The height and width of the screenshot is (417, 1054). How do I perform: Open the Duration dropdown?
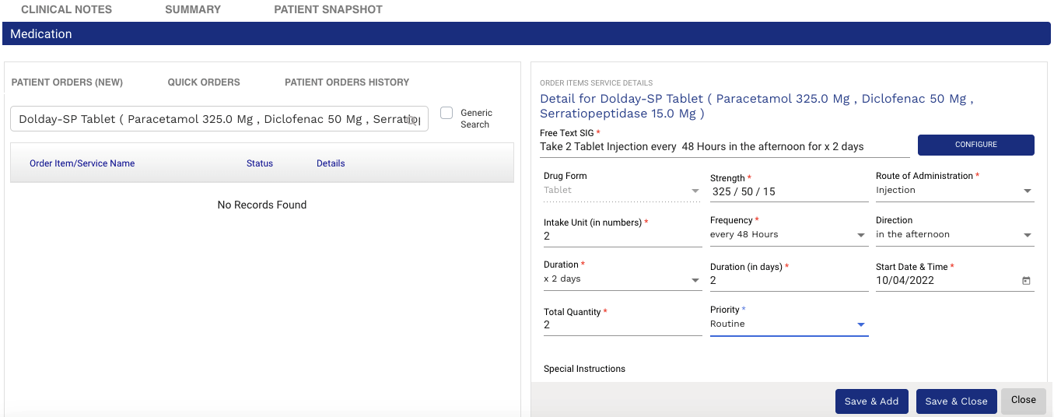[x=695, y=279]
